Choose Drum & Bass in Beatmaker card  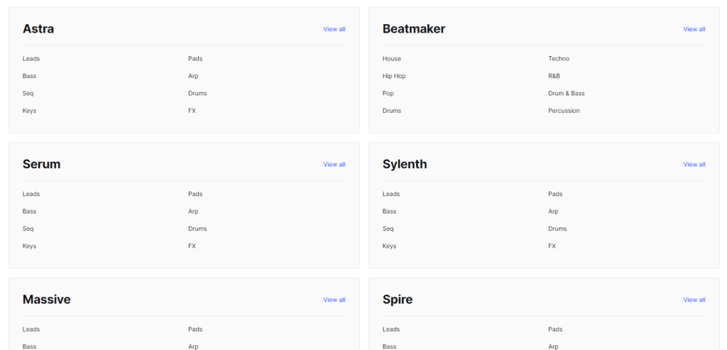[x=567, y=94]
